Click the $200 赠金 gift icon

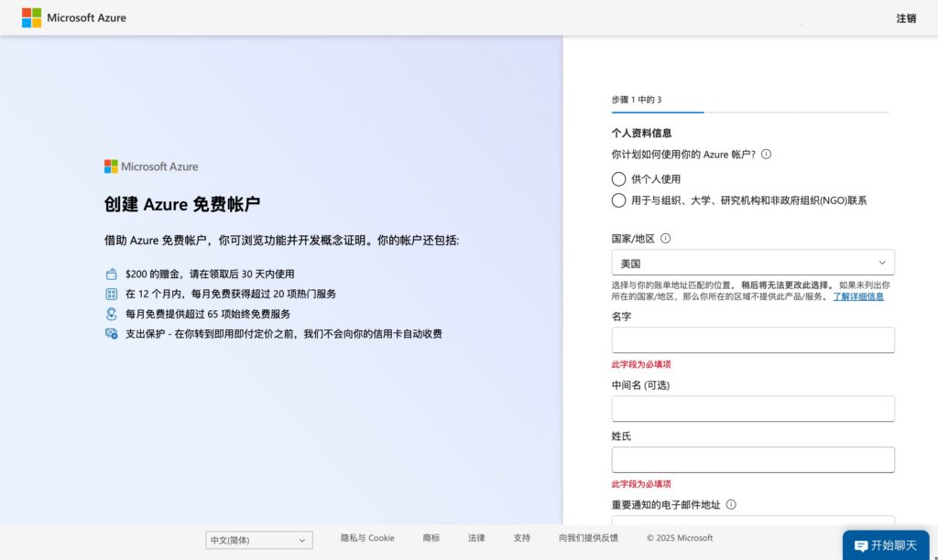click(x=111, y=274)
